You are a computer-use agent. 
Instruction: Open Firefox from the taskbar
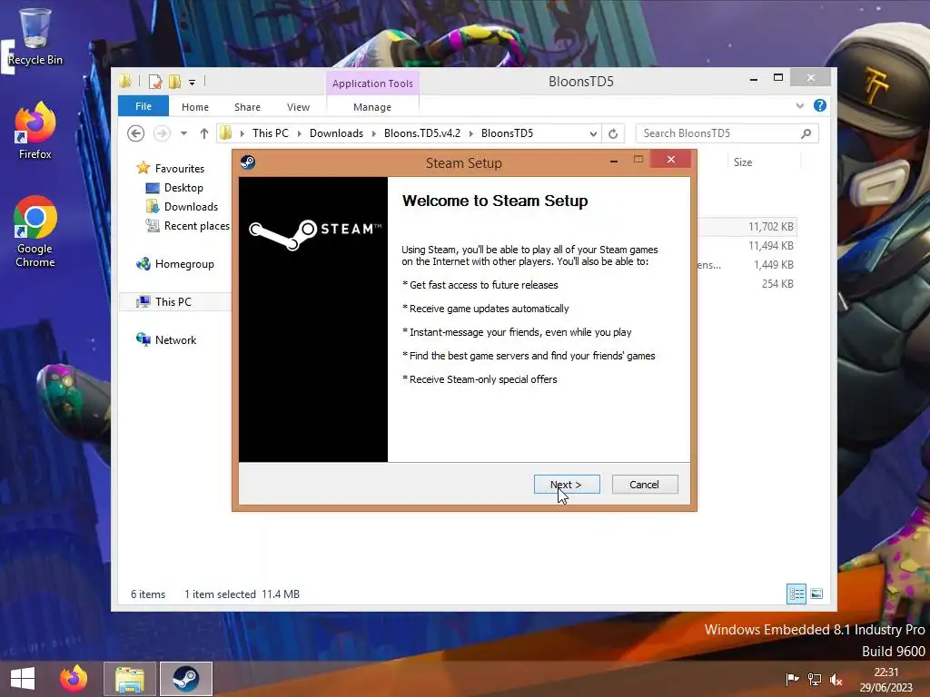pos(74,679)
